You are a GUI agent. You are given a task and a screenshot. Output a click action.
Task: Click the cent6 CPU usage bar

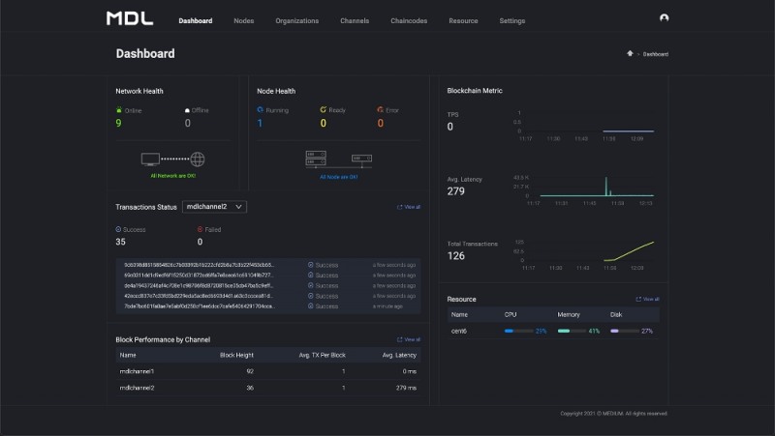click(518, 331)
